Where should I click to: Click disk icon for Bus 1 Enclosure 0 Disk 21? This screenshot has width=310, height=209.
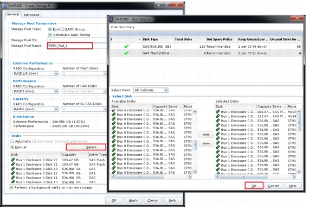(13, 164)
